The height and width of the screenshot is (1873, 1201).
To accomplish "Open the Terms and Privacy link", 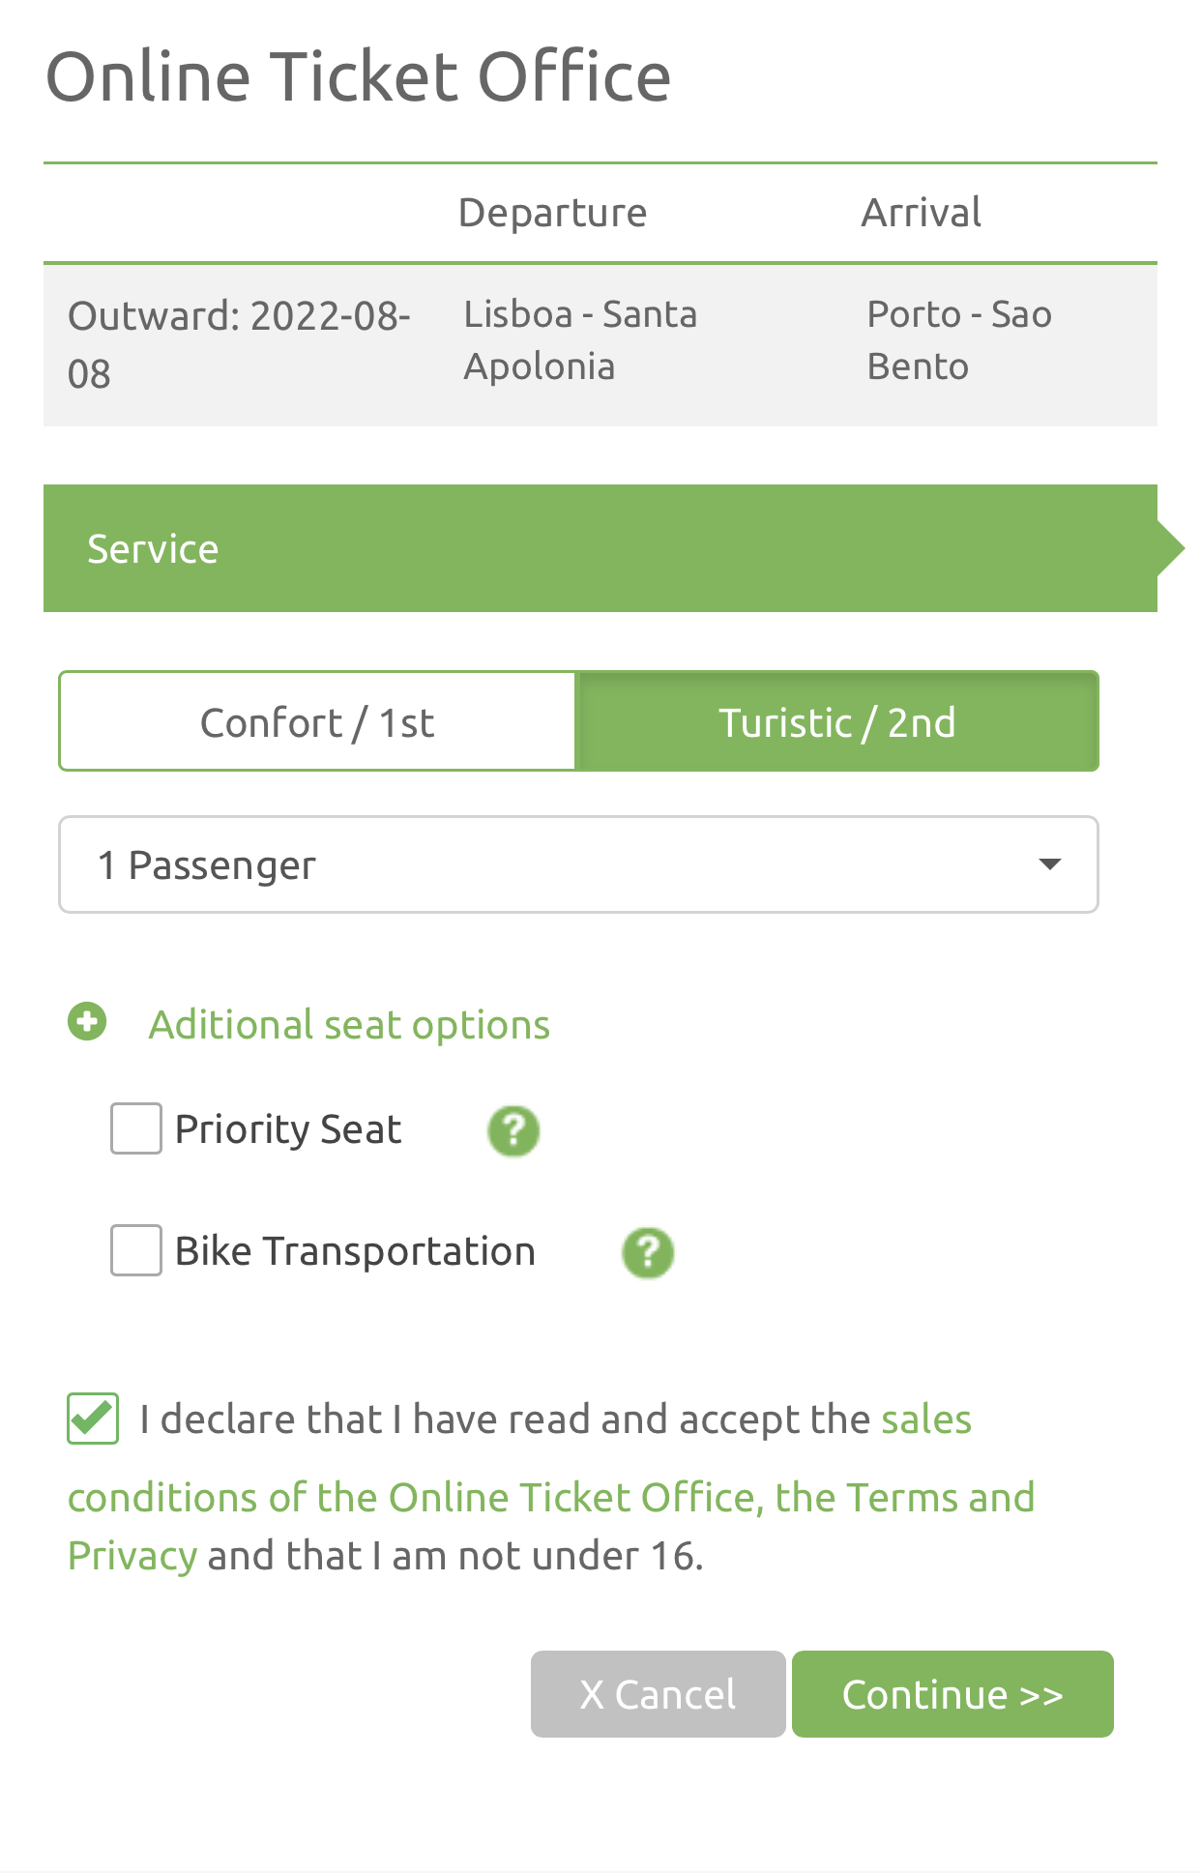I will point(904,1498).
